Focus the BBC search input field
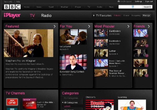Image resolution: width=157 pixels, height=110 pixels. [130, 7]
